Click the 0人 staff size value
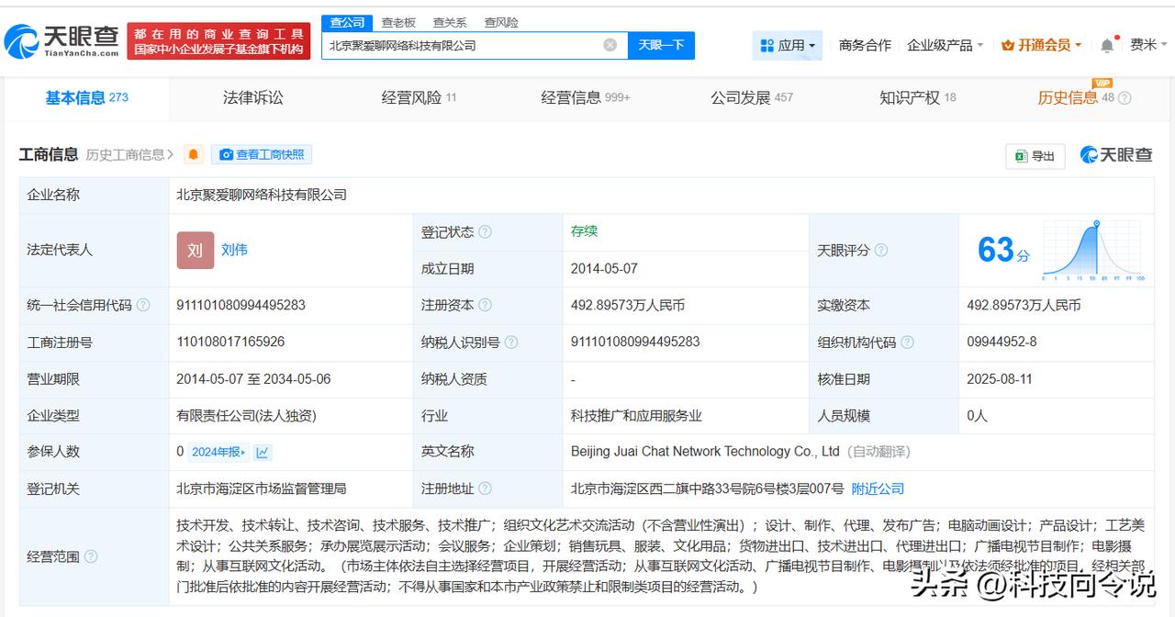Viewport: 1175px width, 617px height. click(x=977, y=415)
